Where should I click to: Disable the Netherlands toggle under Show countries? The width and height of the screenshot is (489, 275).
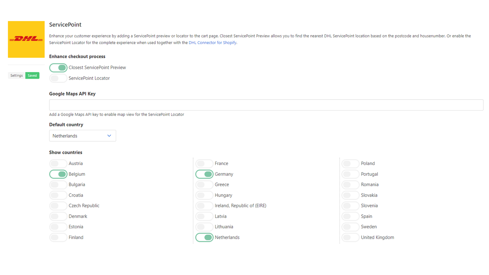coord(204,237)
